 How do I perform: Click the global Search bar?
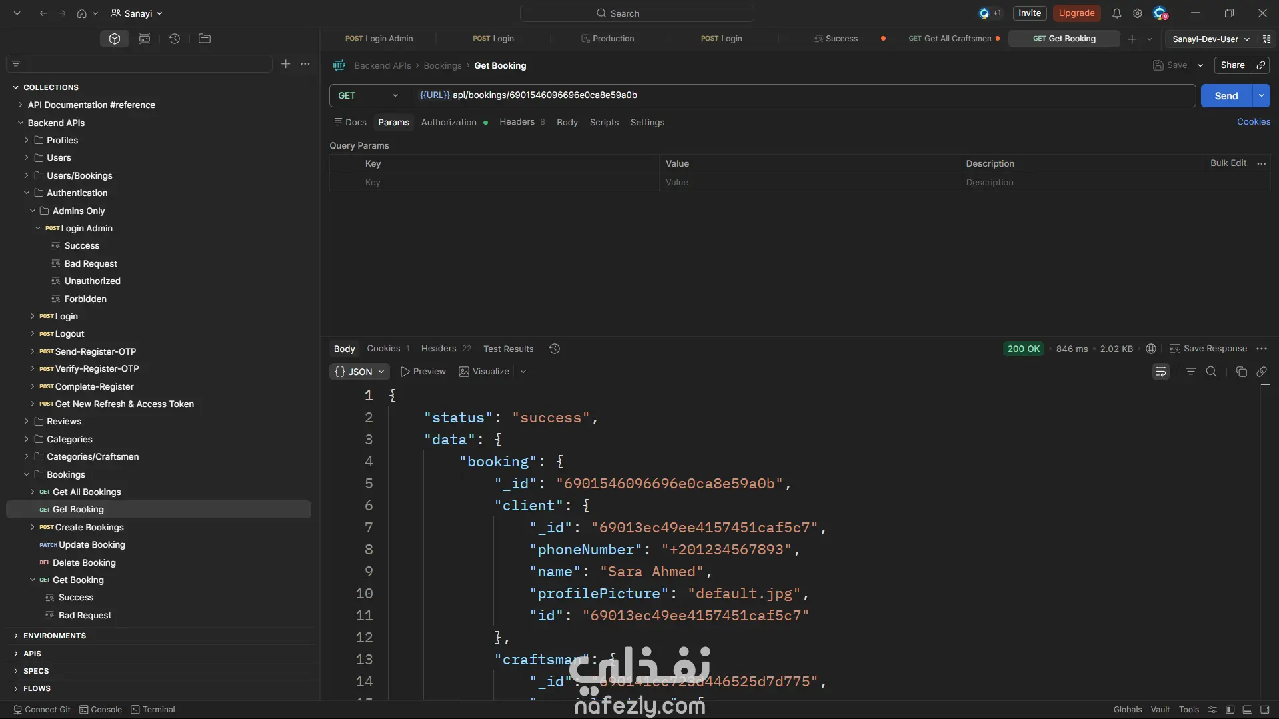(x=637, y=13)
